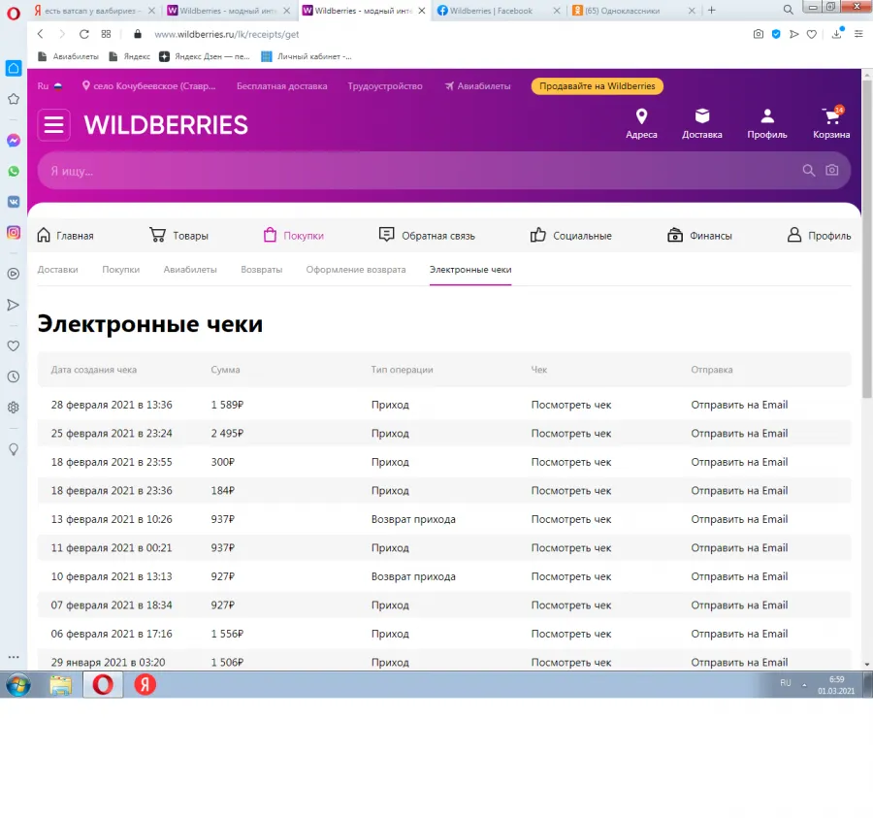This screenshot has height=818, width=873.
Task: Open Opera sidebar home icon
Action: click(x=14, y=69)
